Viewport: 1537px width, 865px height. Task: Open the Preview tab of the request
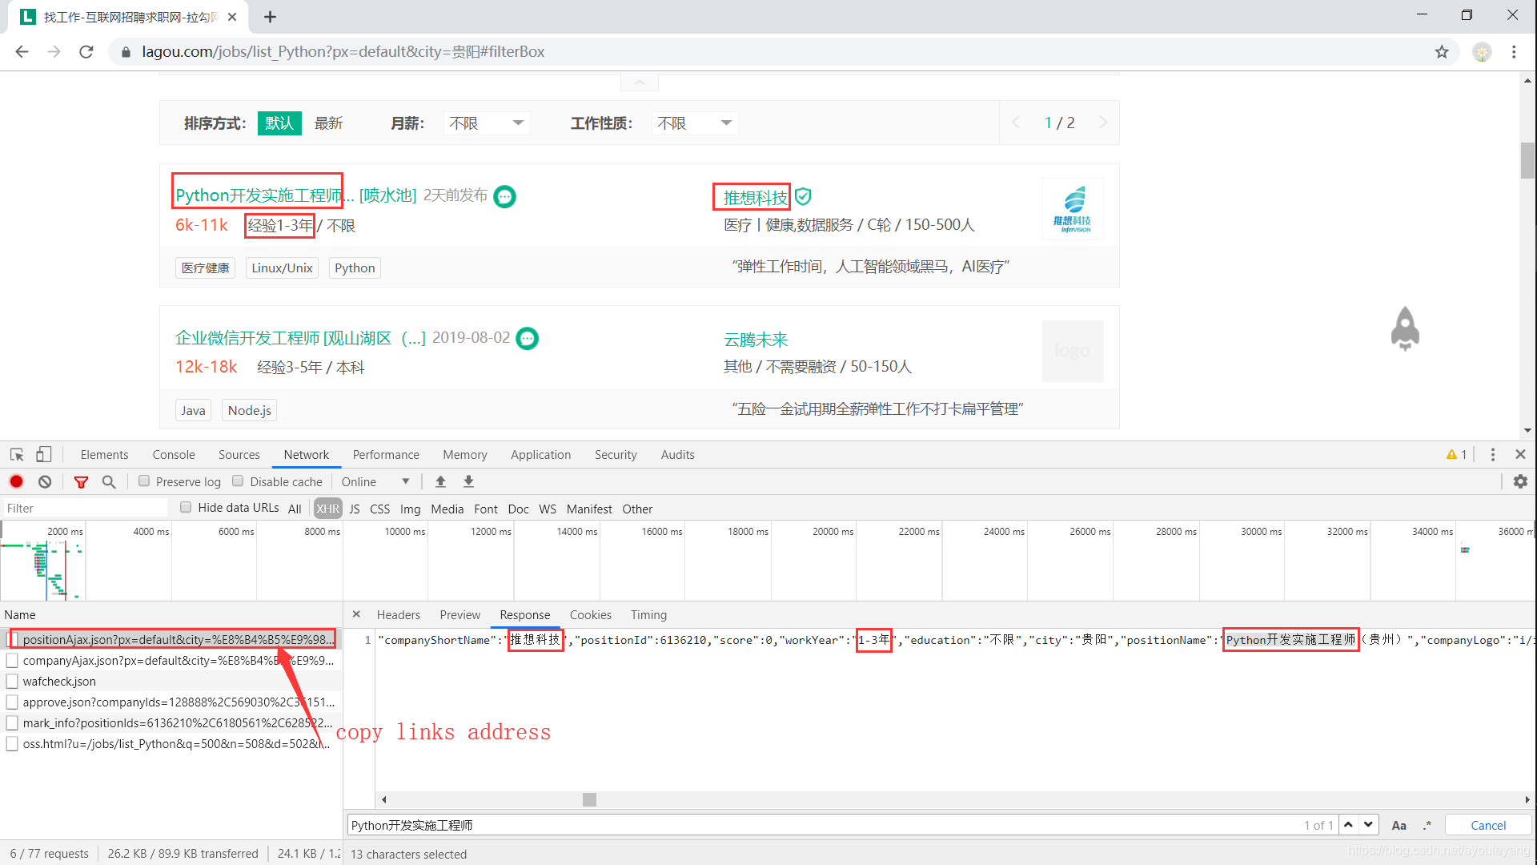click(460, 614)
